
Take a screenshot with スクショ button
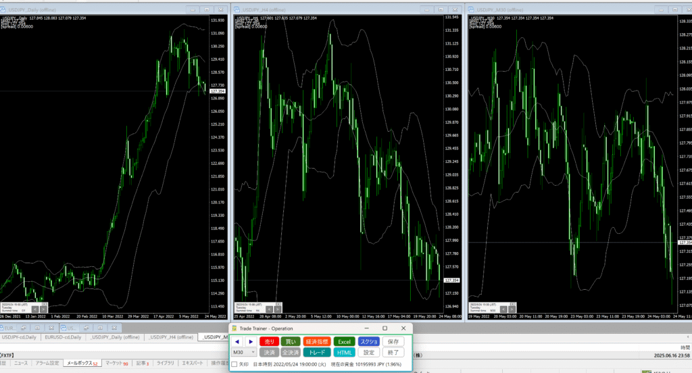pyautogui.click(x=368, y=342)
